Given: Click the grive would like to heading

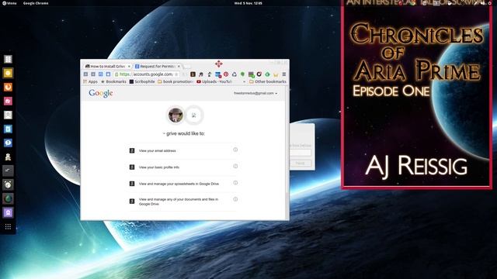Looking at the screenshot, I should click(x=184, y=133).
